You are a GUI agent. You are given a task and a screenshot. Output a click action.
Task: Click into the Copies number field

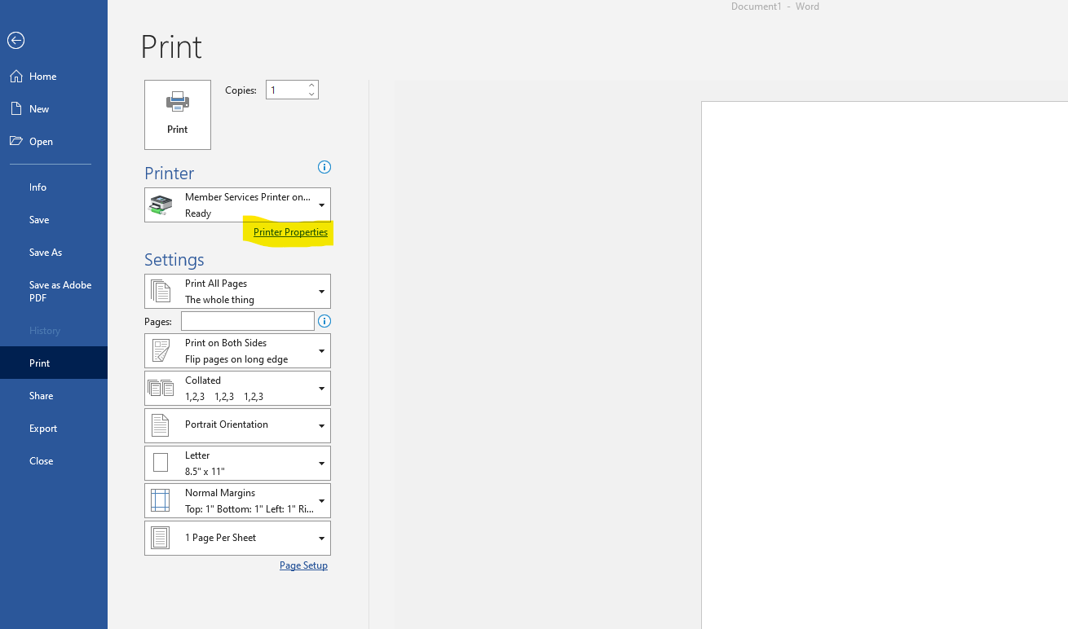[x=285, y=90]
